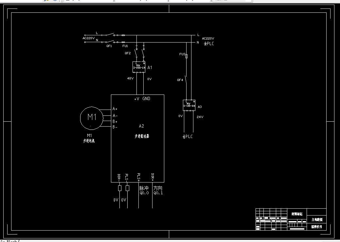Screen dimensions: 340x242
Task: Select the 材料标记 title block cell
Action: click(297, 214)
